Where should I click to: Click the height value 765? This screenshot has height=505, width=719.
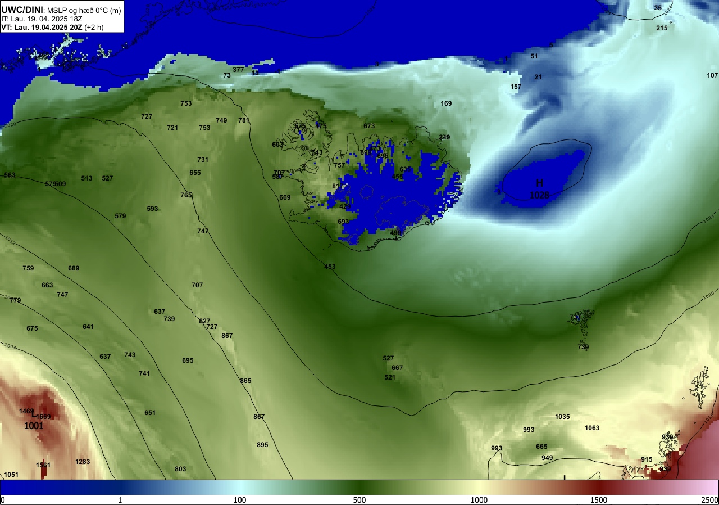186,195
